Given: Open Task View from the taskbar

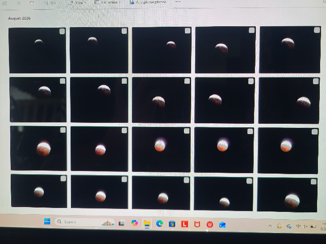Looking at the screenshot, I should 121,223.
